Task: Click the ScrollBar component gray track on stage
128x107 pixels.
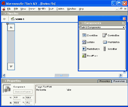Action: click(x=11, y=47)
